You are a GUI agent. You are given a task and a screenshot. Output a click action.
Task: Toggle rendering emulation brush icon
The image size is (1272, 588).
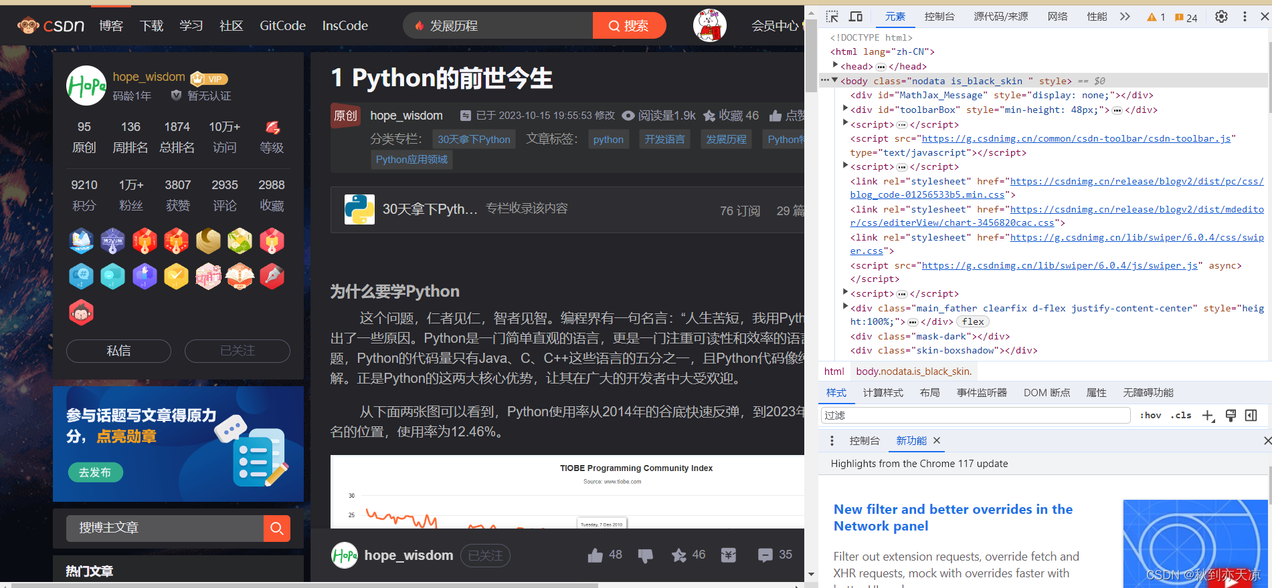tap(1231, 416)
